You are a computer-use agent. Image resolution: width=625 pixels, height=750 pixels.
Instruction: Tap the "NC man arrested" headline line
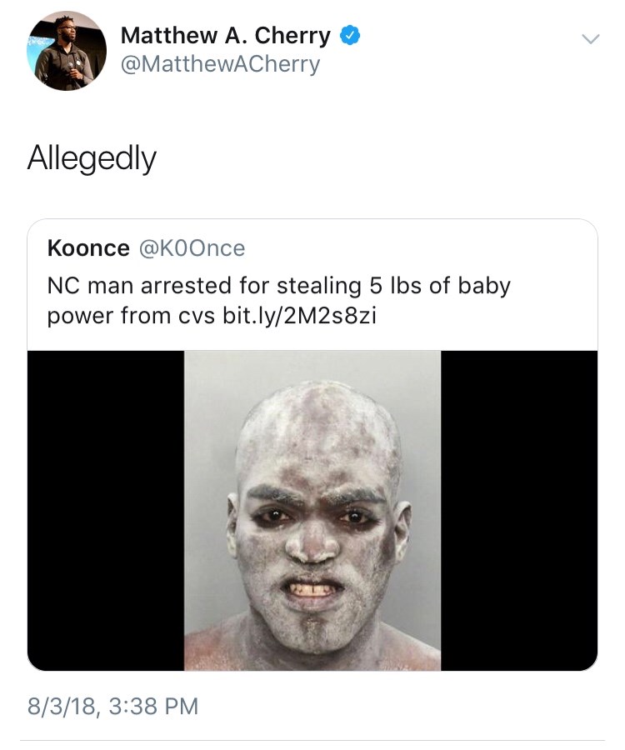click(x=167, y=286)
